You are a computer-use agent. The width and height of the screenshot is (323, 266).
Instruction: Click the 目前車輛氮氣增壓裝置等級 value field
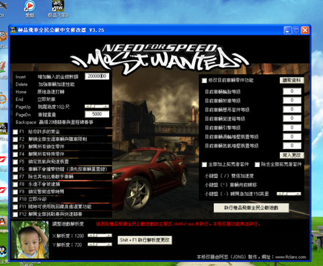tap(292, 145)
